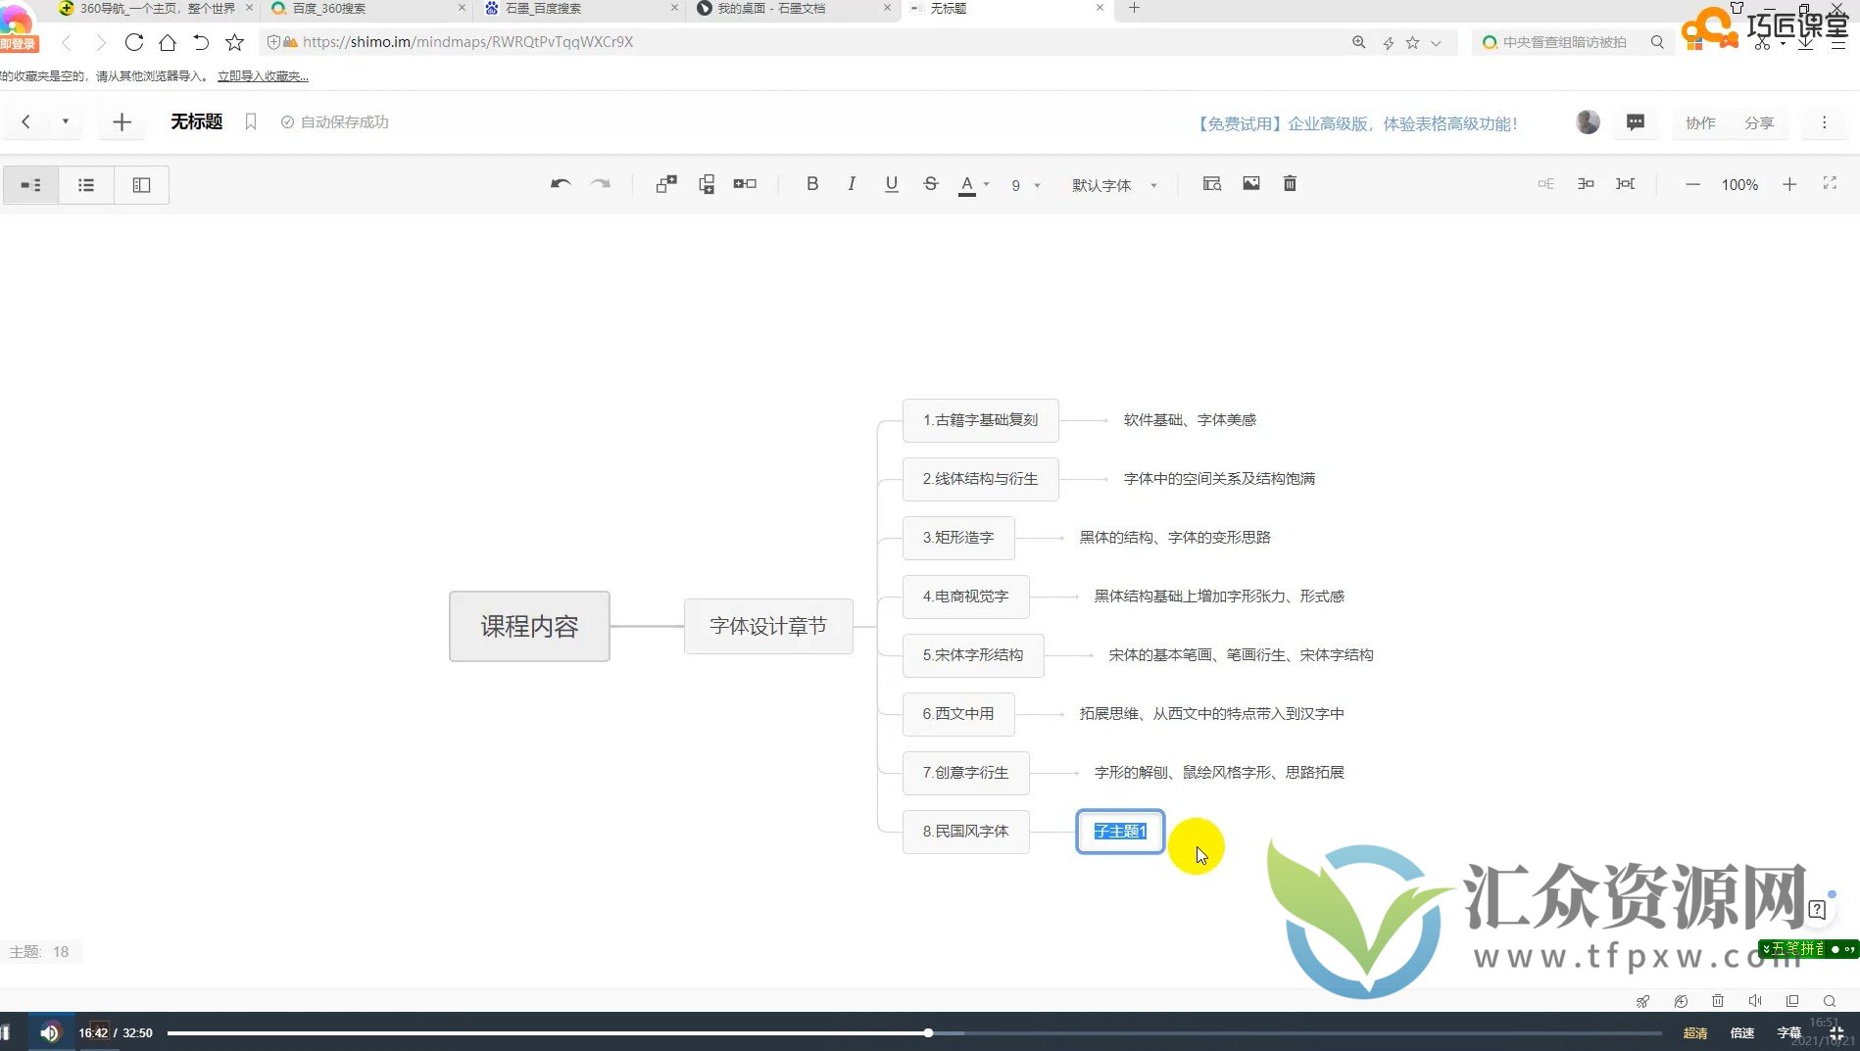
Task: Click the browser address bar
Action: click(x=588, y=42)
